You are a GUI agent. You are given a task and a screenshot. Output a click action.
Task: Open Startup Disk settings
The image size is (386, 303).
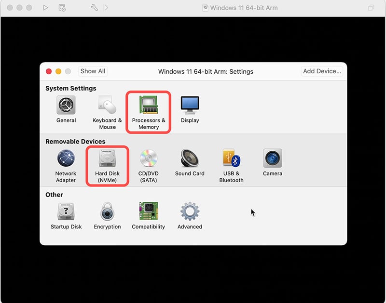point(66,216)
